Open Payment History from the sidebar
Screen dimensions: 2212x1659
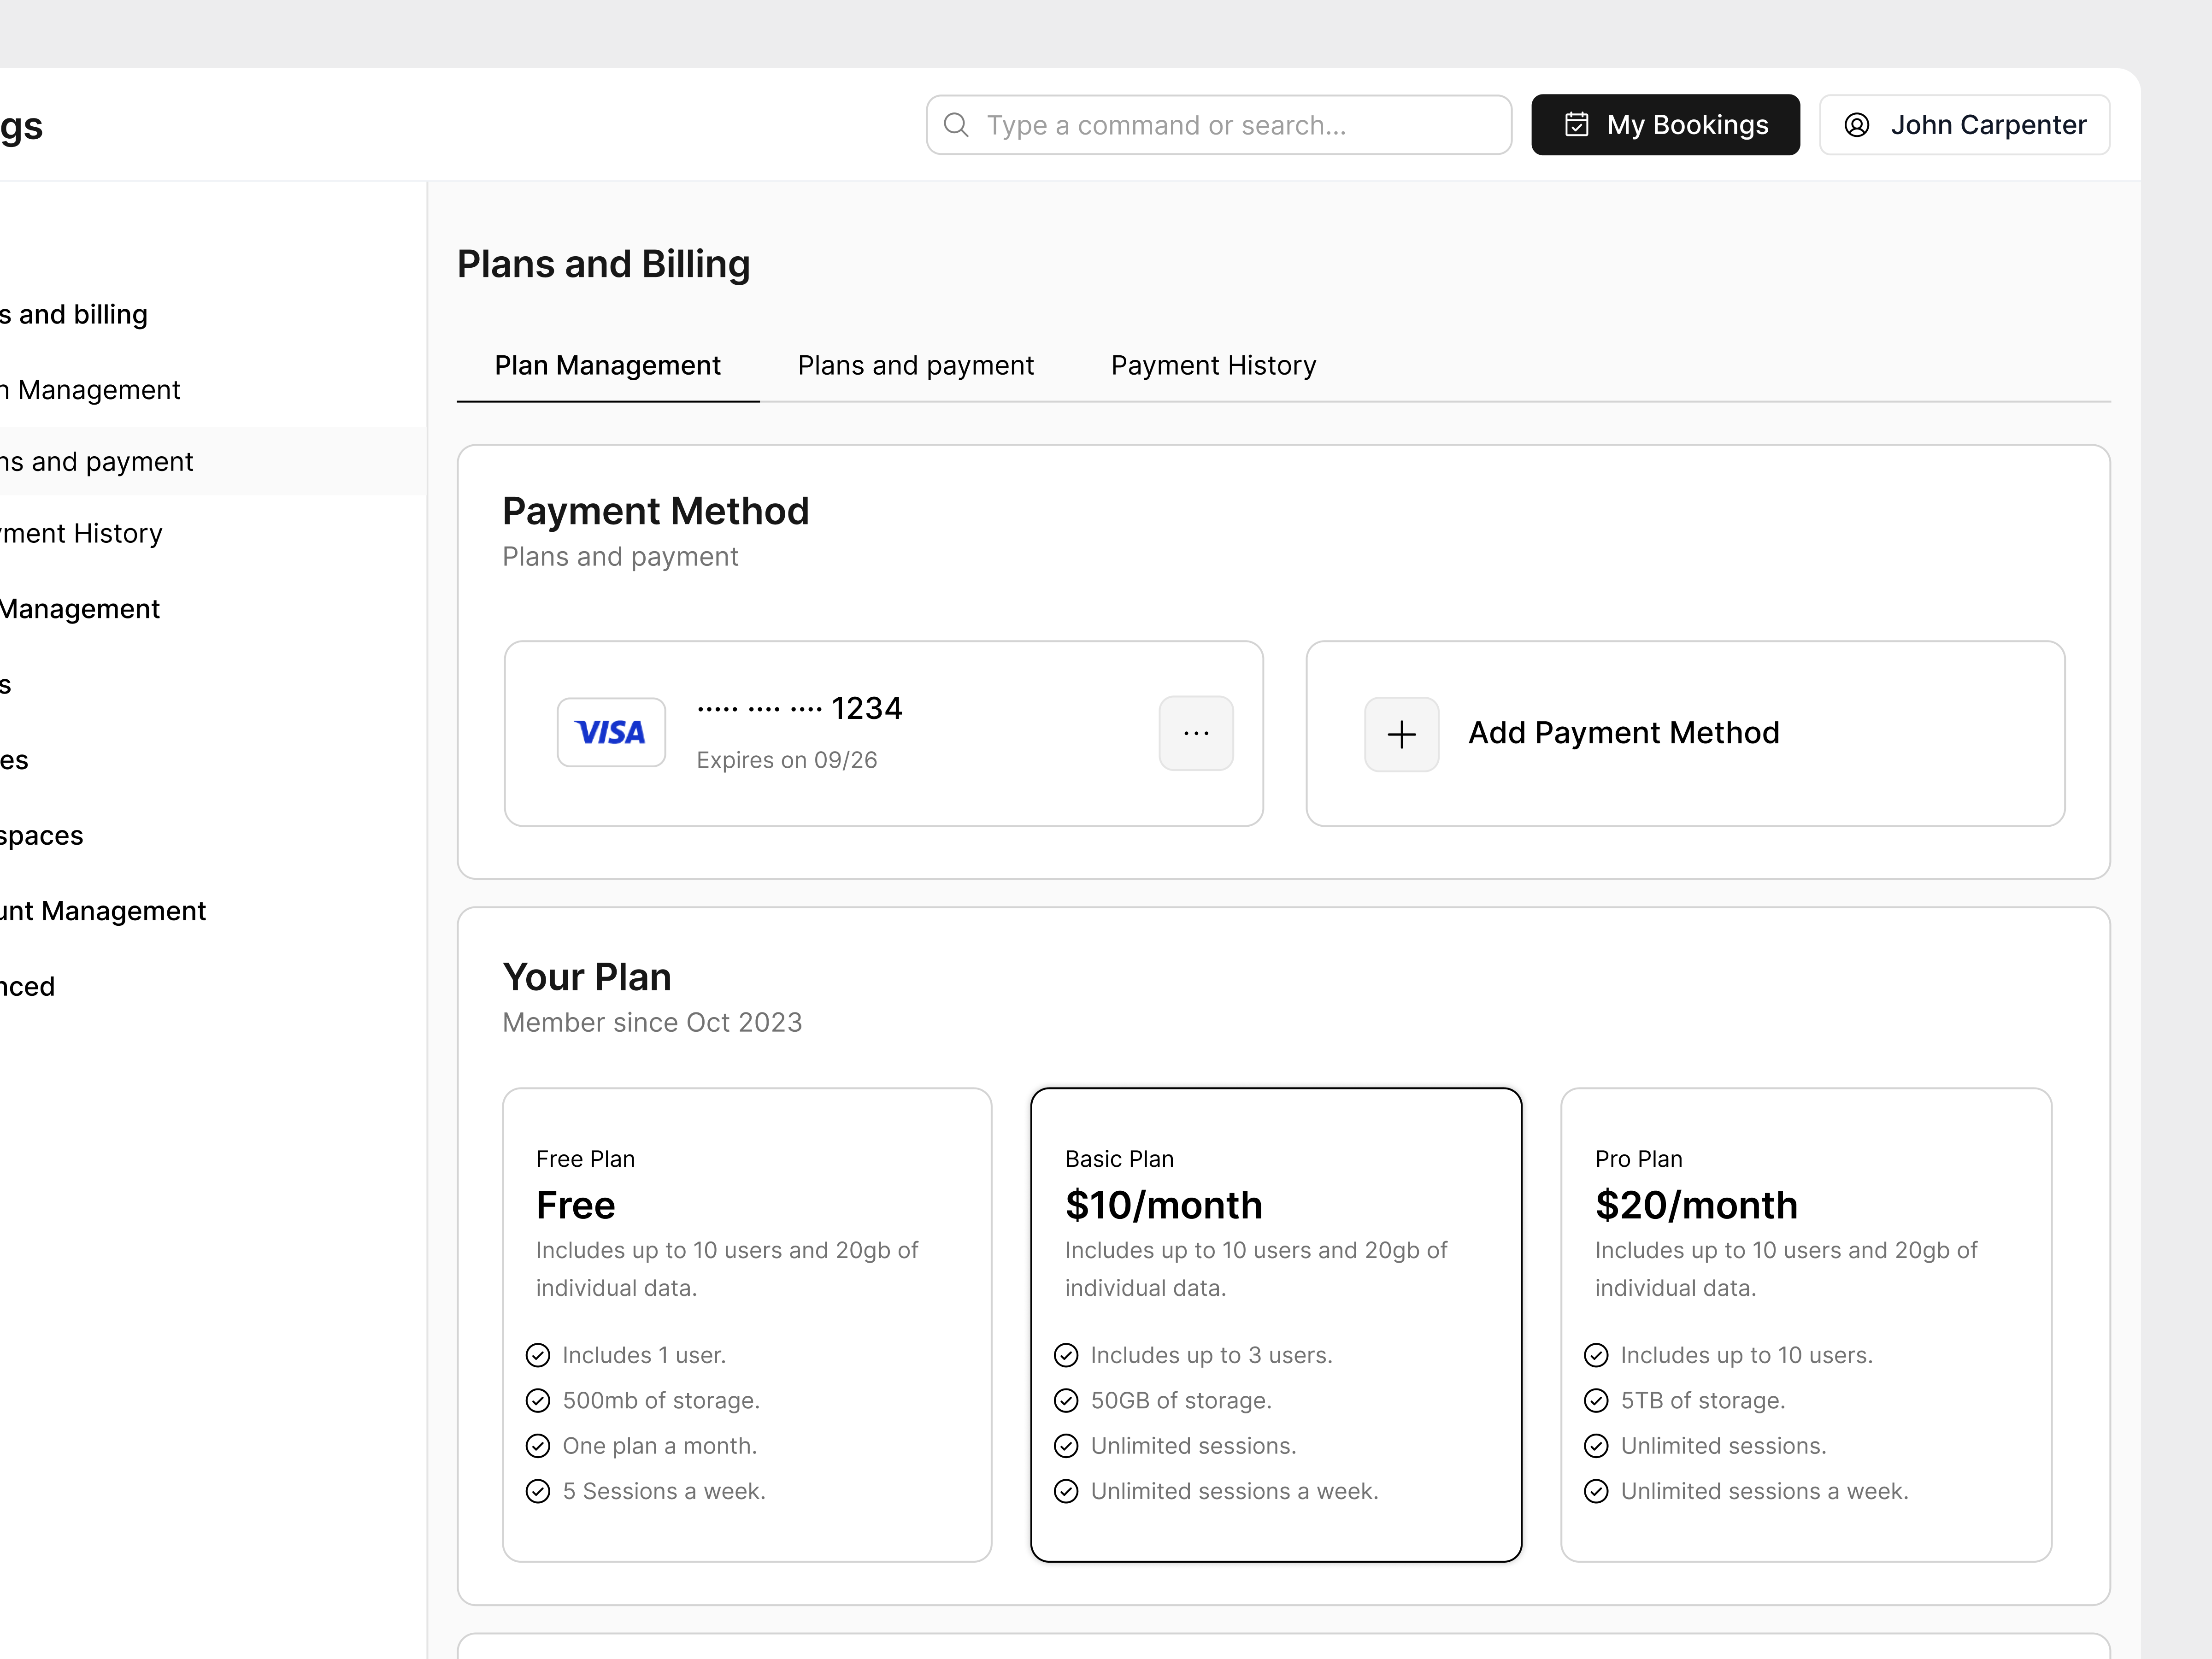(80, 533)
